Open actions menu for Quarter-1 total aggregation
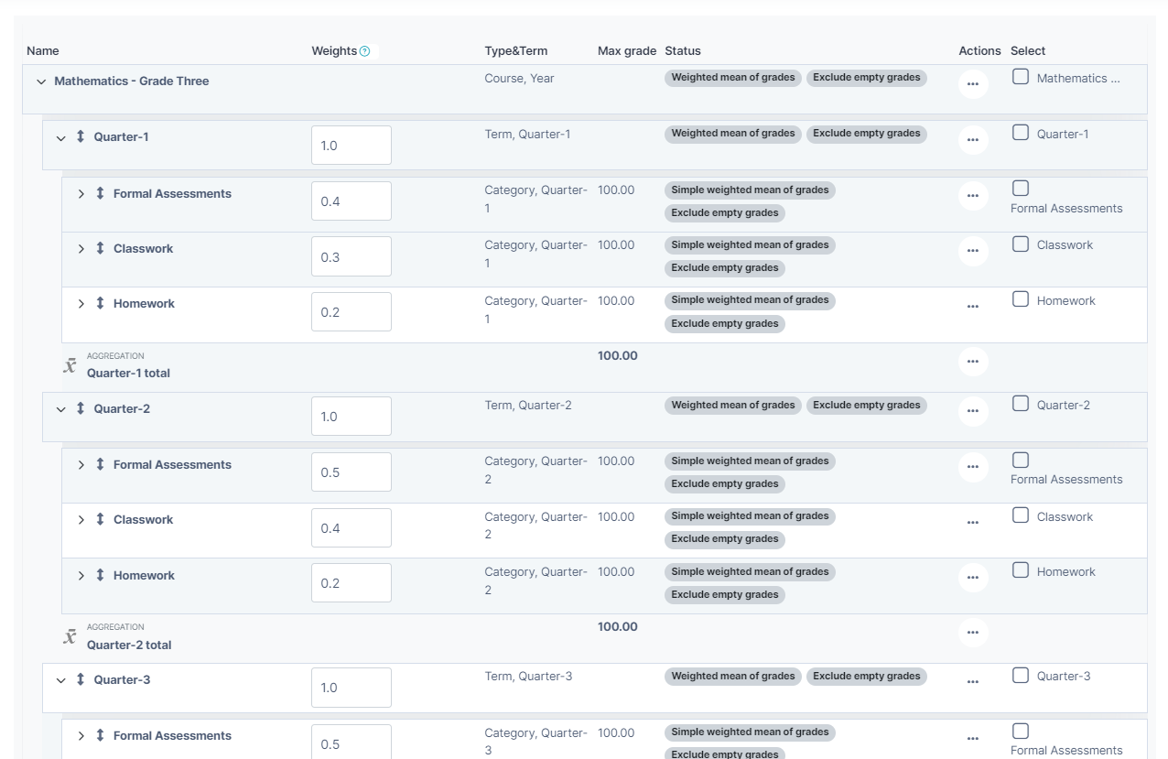This screenshot has height=759, width=1168. click(x=972, y=362)
